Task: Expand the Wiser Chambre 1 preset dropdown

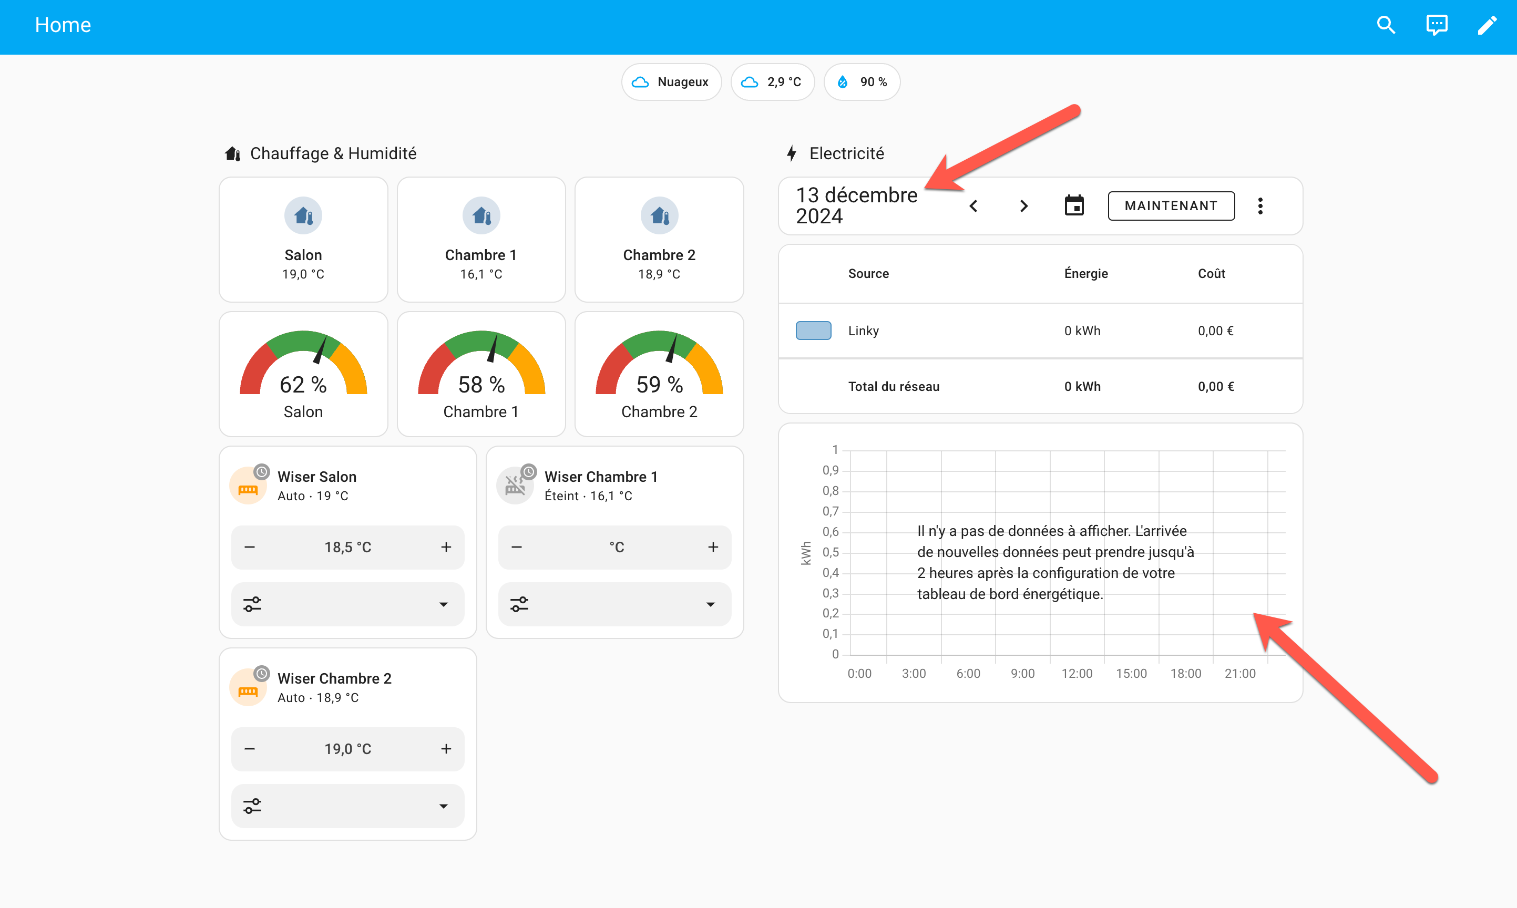Action: pos(614,604)
